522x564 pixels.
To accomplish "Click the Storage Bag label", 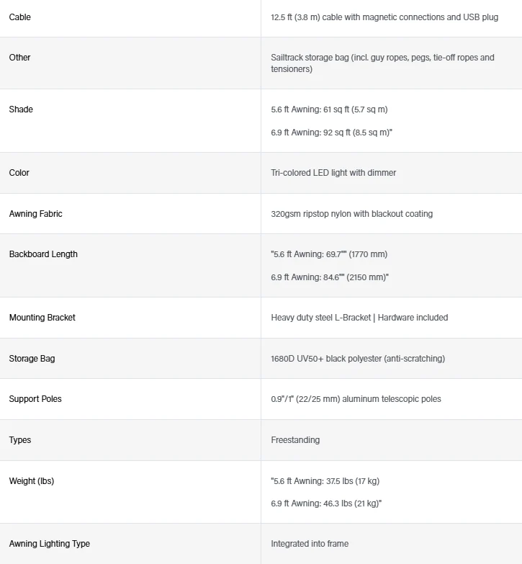I will 32,359.
